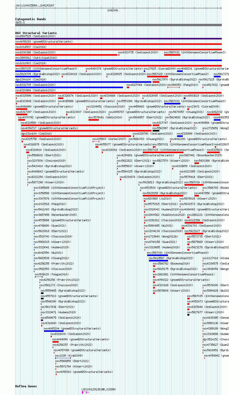Image resolution: width=229 pixels, height=395 pixels.
Task: Click the black bar under nsv5562987
Action: (x=156, y=130)
